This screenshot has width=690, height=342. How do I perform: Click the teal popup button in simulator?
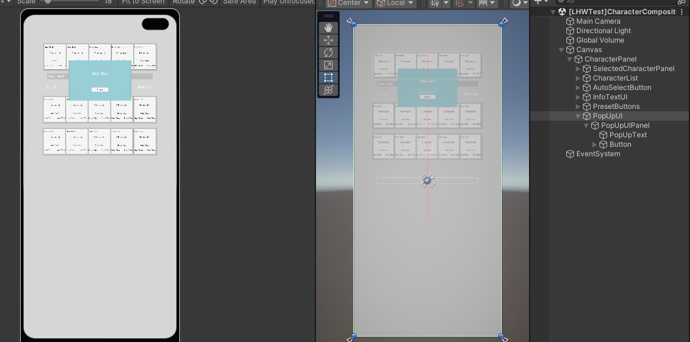100,89
